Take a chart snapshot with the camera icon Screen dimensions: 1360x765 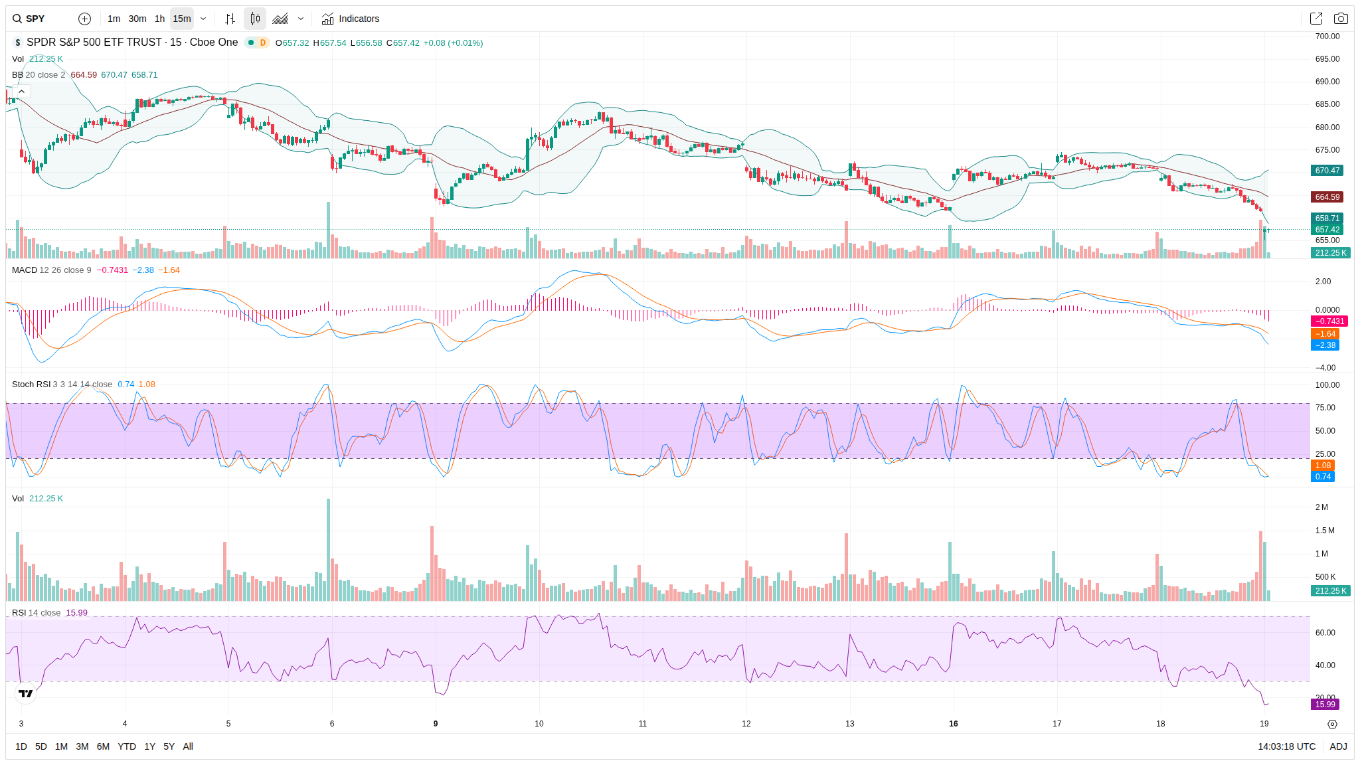[1341, 19]
